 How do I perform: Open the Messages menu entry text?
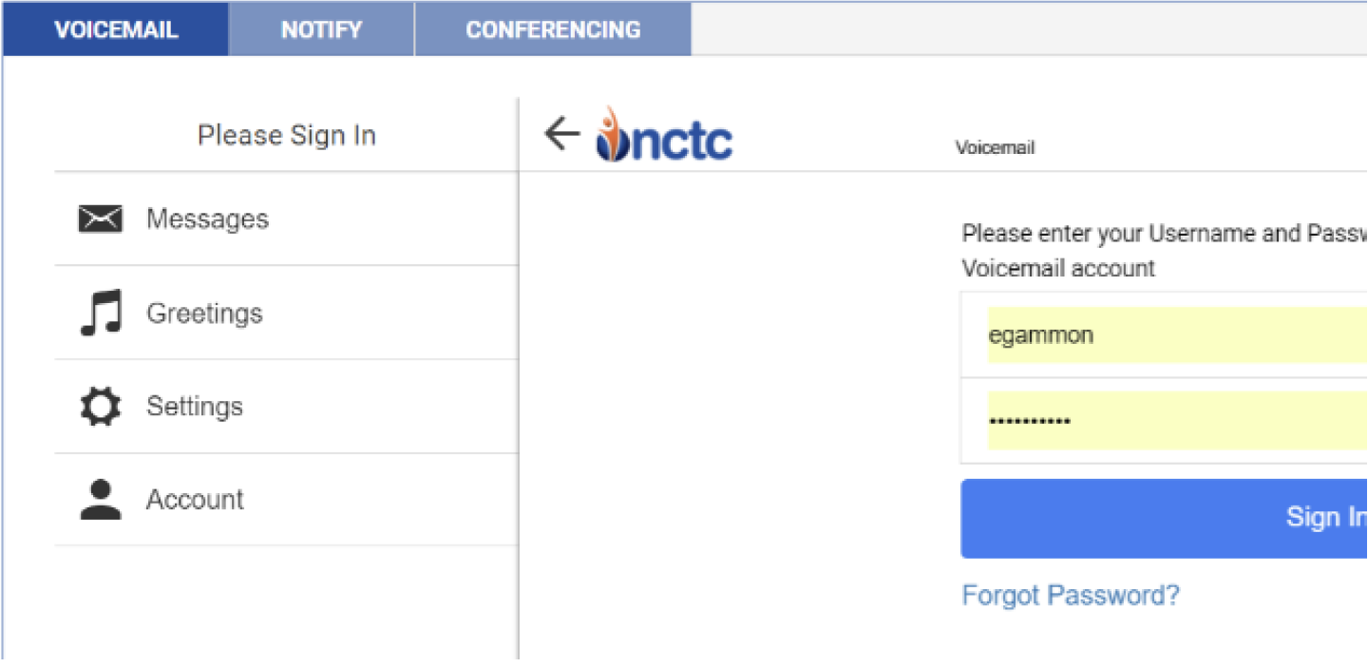click(x=207, y=219)
